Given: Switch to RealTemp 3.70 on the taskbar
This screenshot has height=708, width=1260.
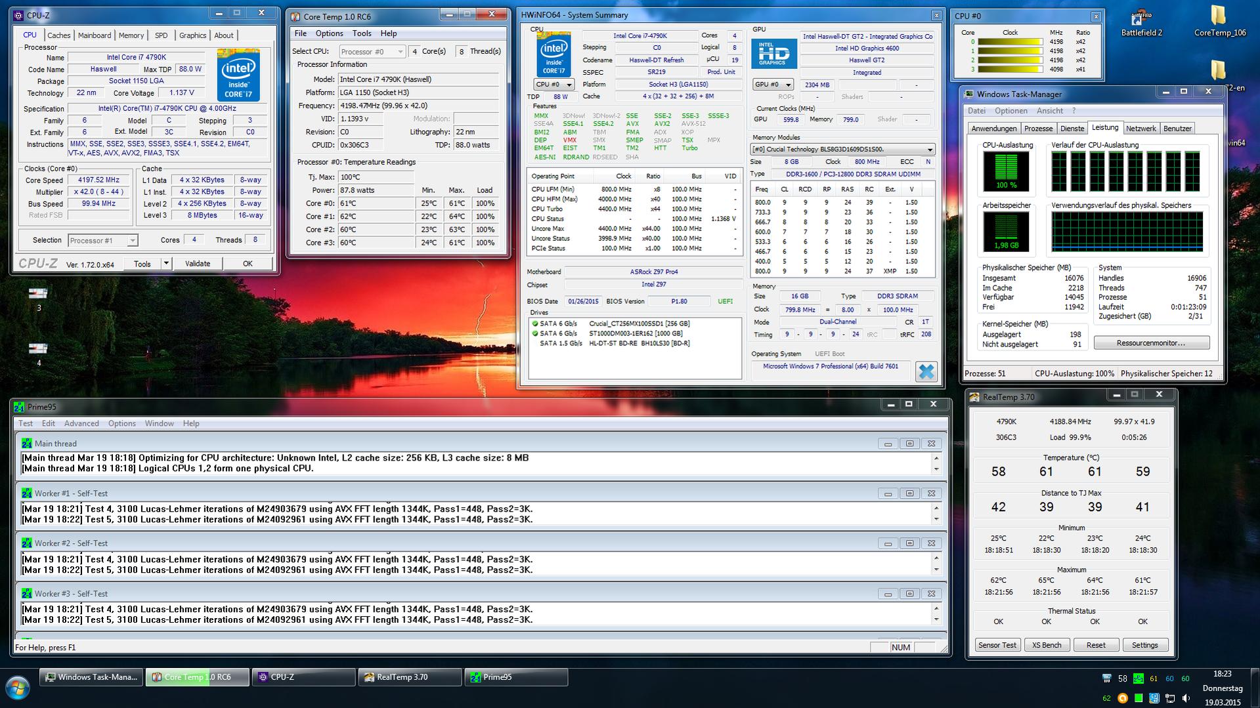Looking at the screenshot, I should [x=410, y=677].
